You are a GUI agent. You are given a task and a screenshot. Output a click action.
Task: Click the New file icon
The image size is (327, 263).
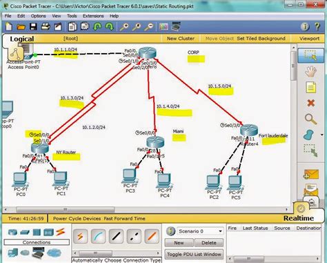pyautogui.click(x=9, y=27)
